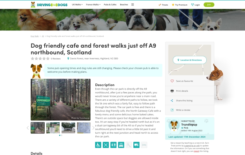Open the hamburger menu icon

(132, 5)
